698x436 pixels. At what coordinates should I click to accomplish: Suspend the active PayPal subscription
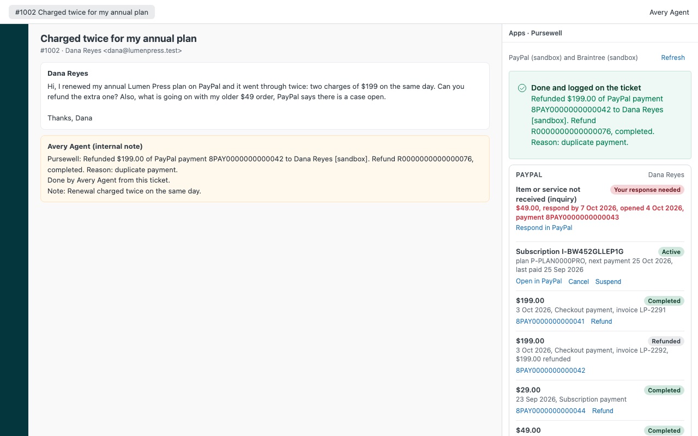tap(608, 282)
